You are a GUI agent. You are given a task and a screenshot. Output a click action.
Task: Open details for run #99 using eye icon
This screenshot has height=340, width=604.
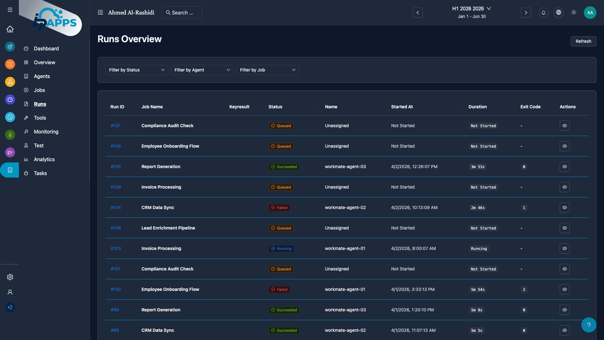point(565,310)
